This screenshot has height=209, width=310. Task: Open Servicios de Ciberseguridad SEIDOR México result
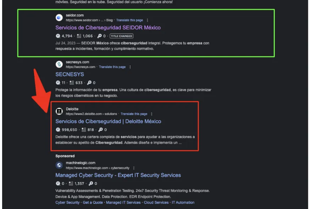pyautogui.click(x=108, y=27)
